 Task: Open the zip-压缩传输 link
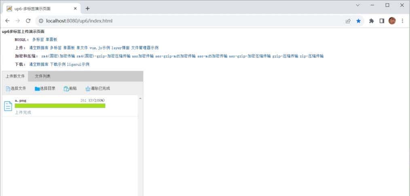coord(312,56)
